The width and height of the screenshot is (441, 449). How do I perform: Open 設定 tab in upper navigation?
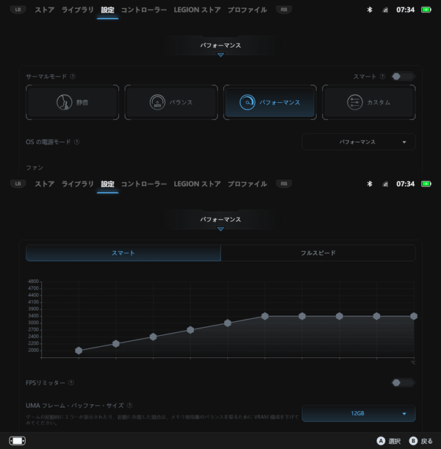(107, 10)
